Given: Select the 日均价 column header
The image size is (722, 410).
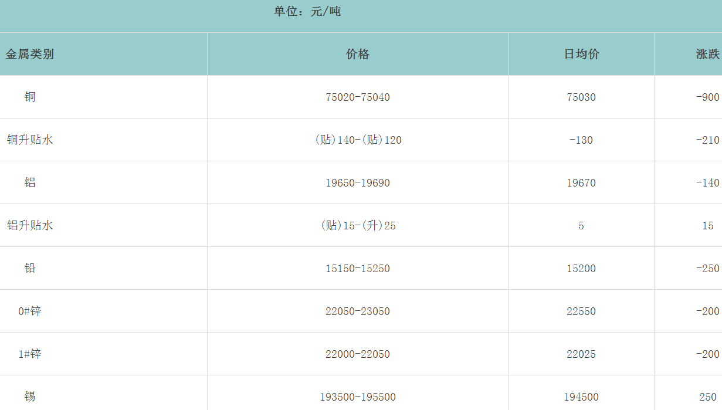Looking at the screenshot, I should (581, 54).
